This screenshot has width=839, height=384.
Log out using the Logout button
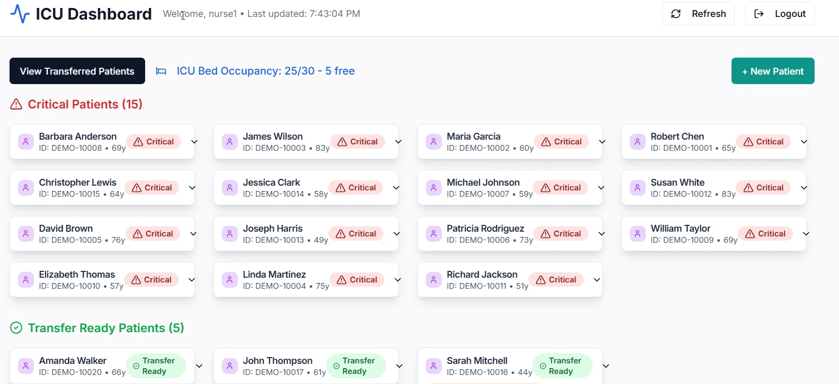coord(779,14)
